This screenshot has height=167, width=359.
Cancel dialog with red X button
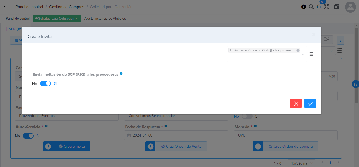[296, 104]
